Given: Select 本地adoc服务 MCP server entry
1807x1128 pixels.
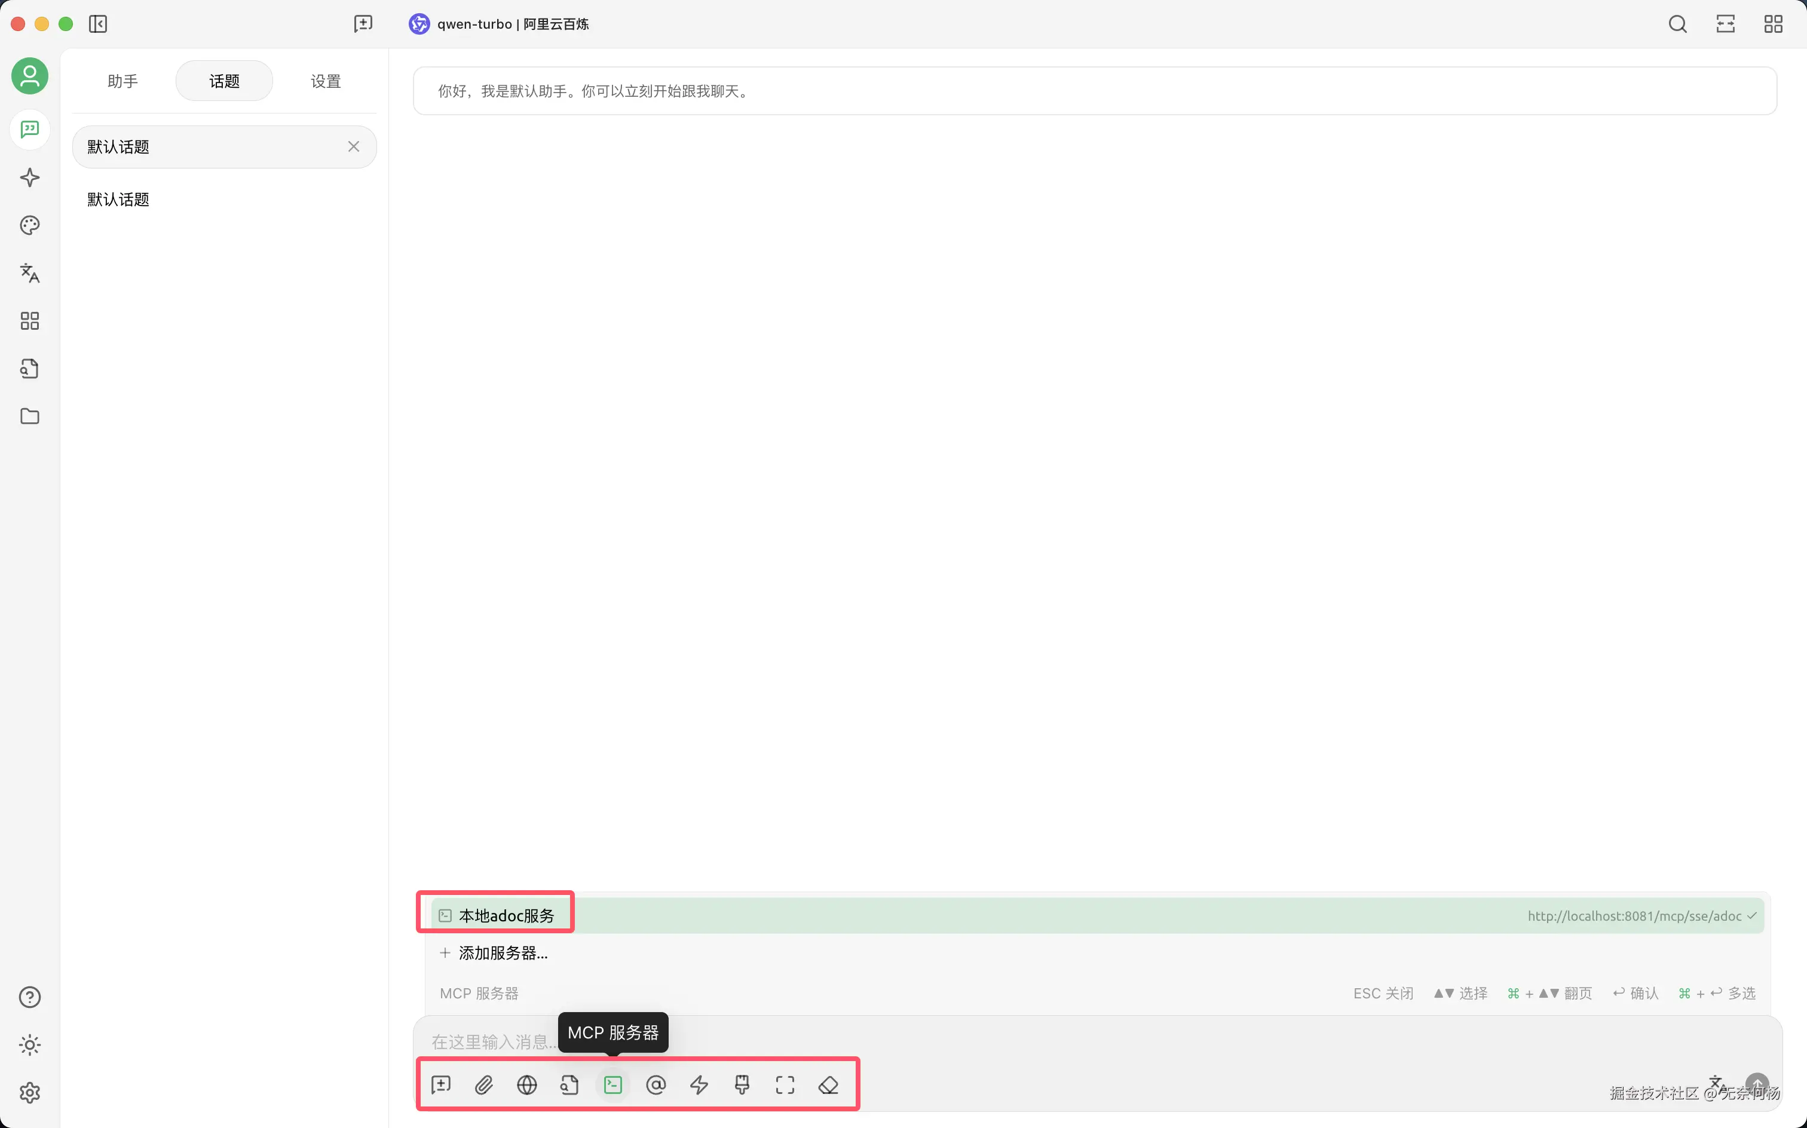Looking at the screenshot, I should [x=506, y=915].
